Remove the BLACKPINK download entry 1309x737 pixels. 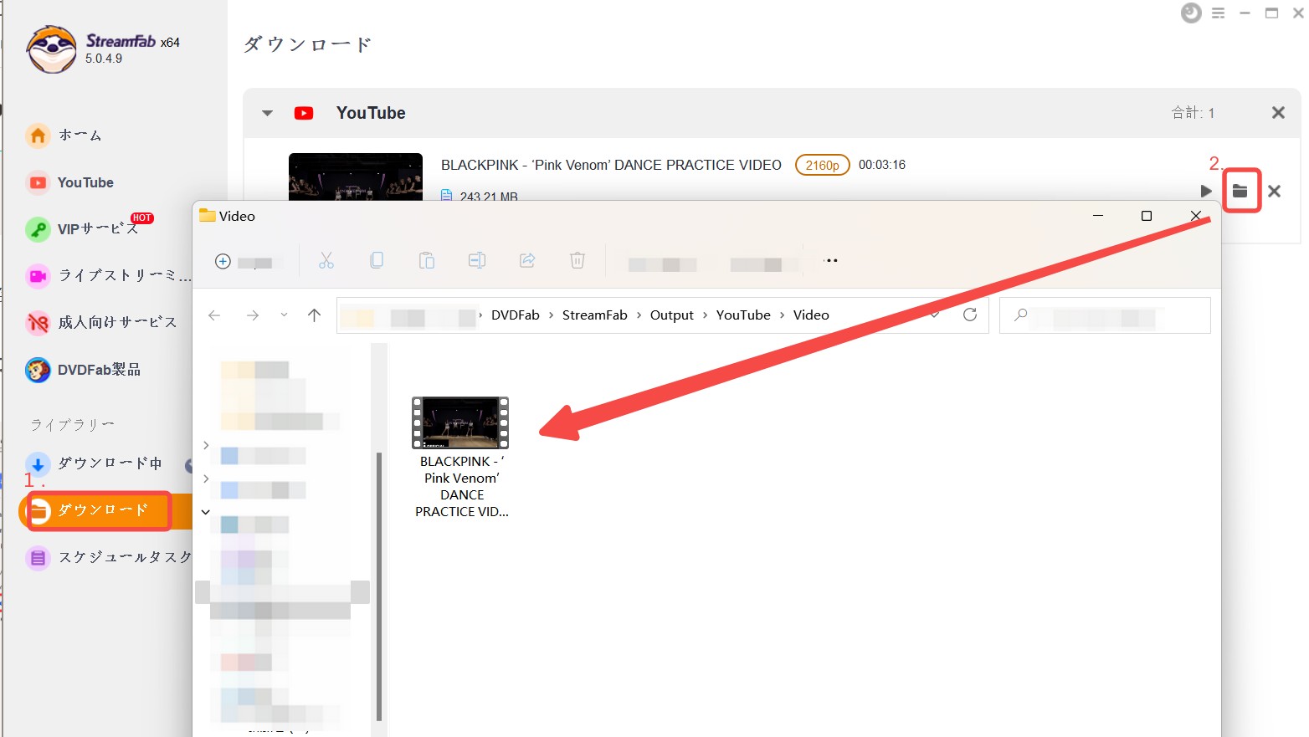(x=1274, y=191)
